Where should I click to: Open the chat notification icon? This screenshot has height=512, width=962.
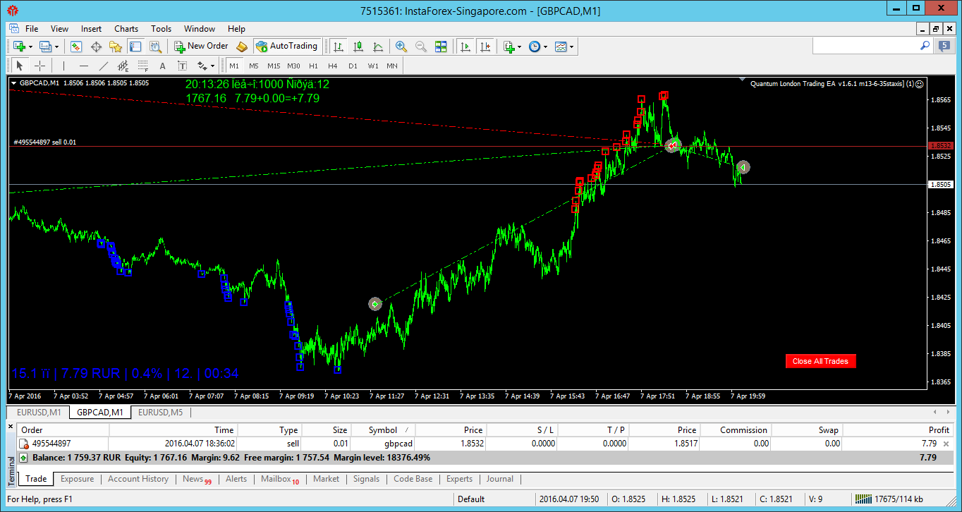[x=944, y=46]
